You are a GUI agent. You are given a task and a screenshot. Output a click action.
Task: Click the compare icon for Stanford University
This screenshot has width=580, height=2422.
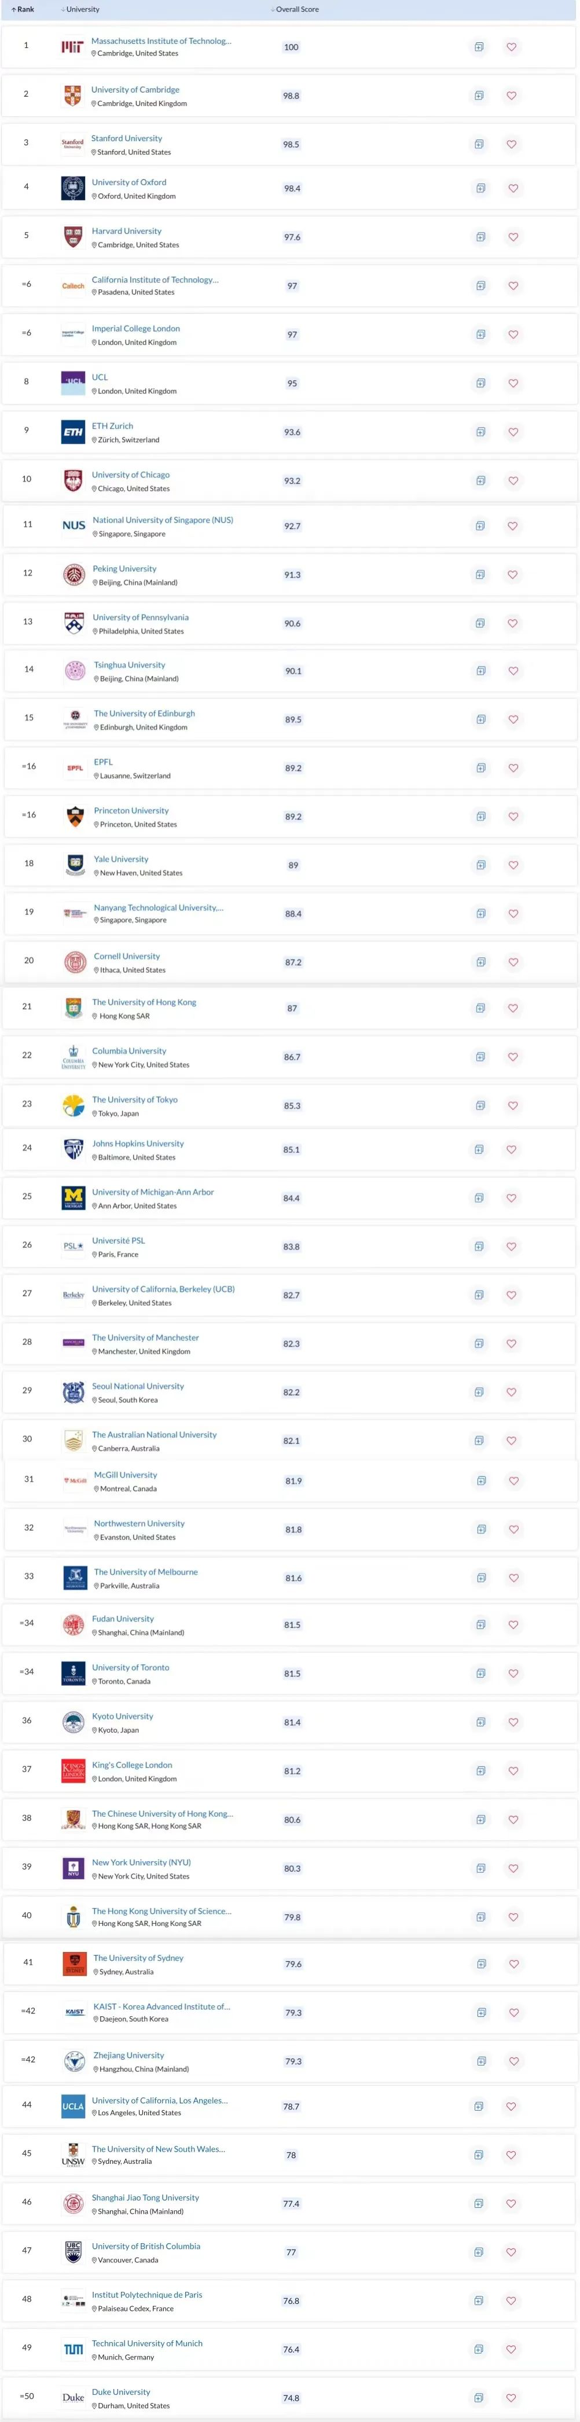click(479, 145)
